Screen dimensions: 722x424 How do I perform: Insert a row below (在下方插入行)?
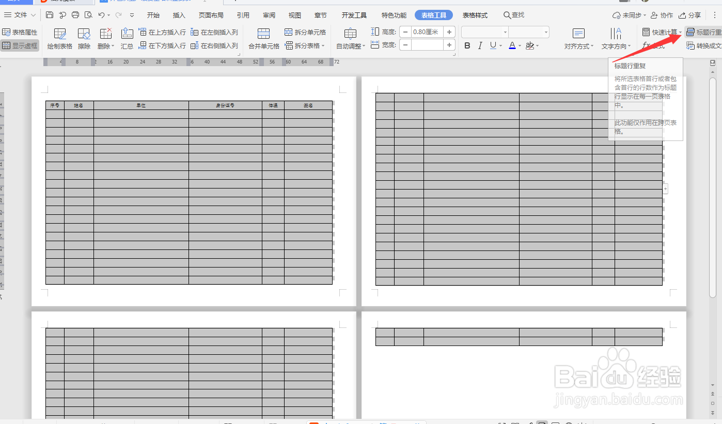point(162,46)
